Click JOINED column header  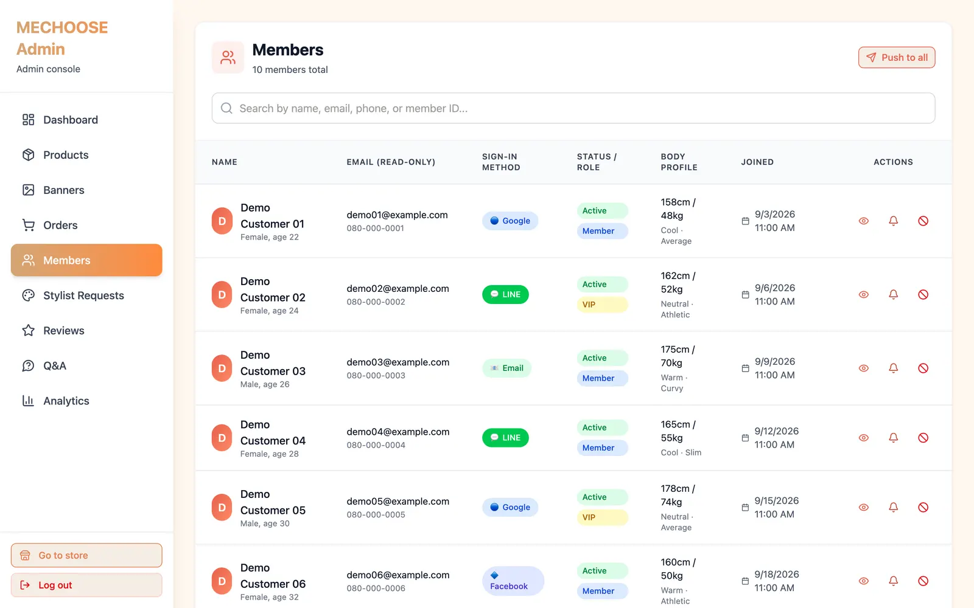click(x=757, y=162)
